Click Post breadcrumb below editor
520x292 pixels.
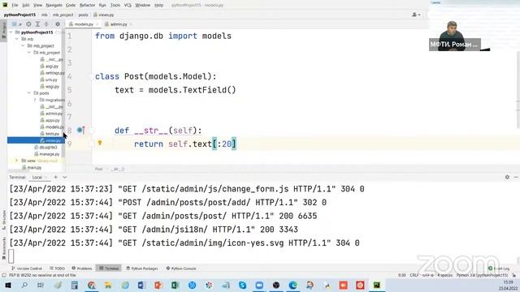pos(98,169)
